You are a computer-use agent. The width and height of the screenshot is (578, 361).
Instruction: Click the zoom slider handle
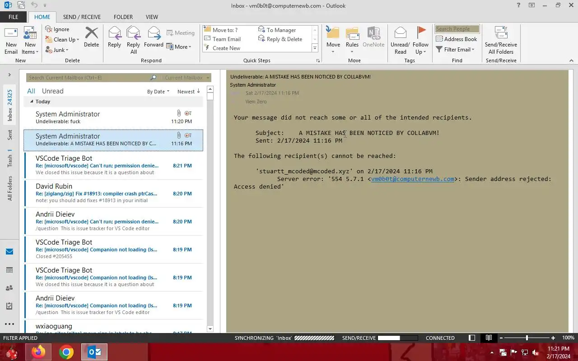(x=527, y=338)
